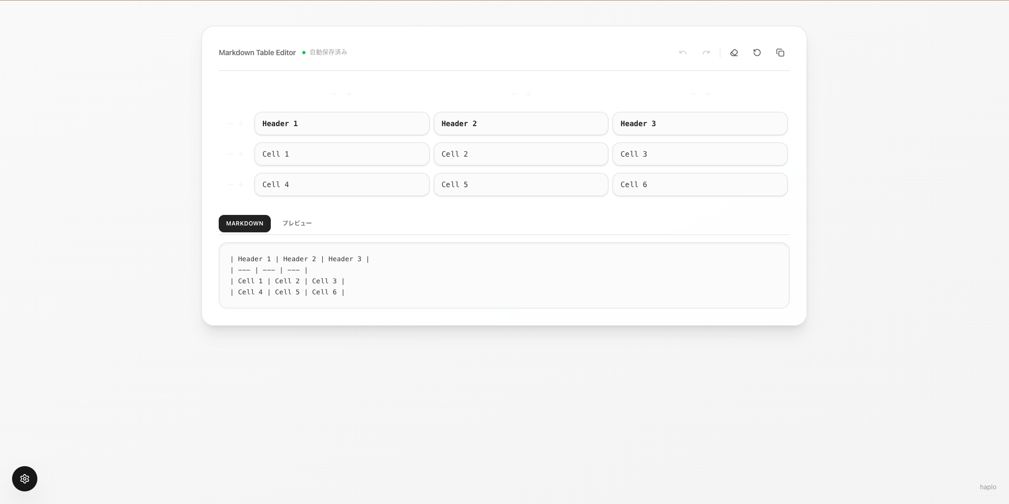Click the redo arrow icon
This screenshot has height=504, width=1009.
[706, 53]
